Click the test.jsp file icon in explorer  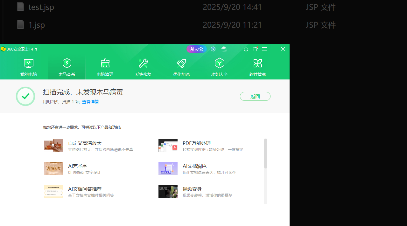(x=20, y=7)
